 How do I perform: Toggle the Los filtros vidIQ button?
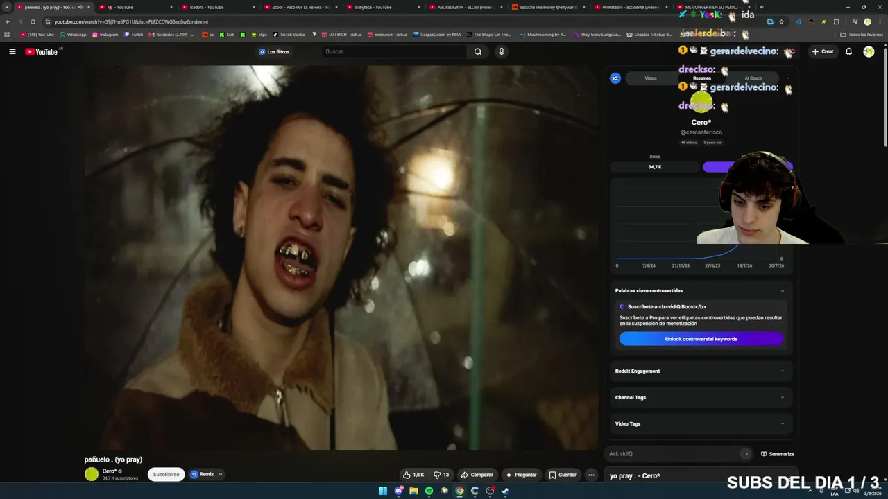274,51
